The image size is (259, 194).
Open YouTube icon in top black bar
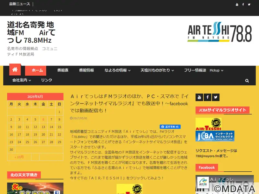point(237,5)
